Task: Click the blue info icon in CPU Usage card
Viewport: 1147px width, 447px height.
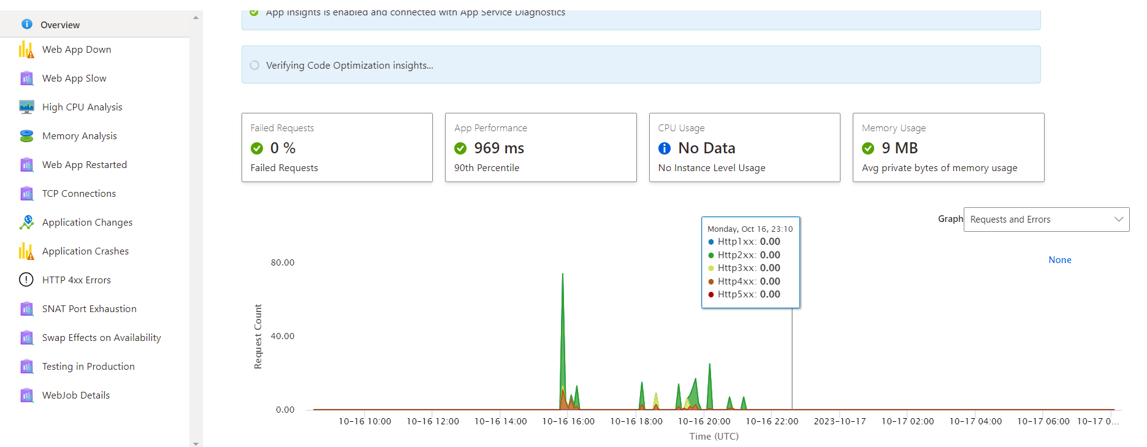Action: point(665,148)
